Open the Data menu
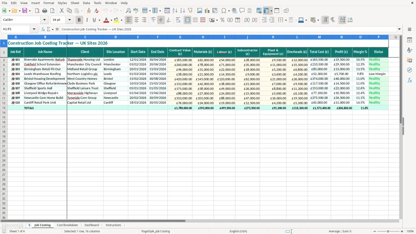Image resolution: width=416 pixels, height=234 pixels. coord(86,3)
